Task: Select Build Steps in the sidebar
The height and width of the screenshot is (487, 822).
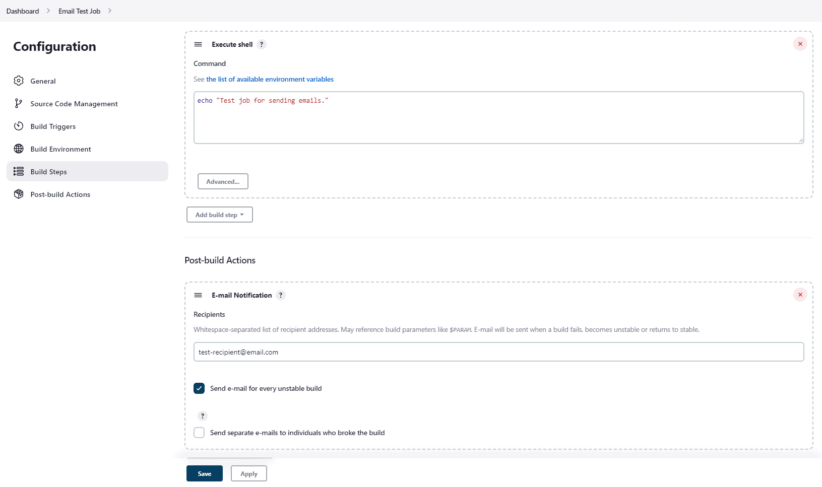Action: click(x=48, y=171)
